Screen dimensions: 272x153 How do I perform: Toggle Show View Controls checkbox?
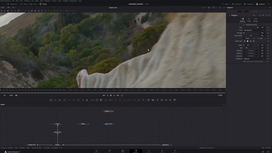coord(244,25)
